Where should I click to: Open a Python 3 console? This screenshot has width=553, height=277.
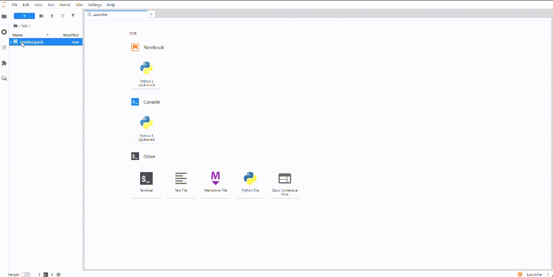(x=146, y=127)
